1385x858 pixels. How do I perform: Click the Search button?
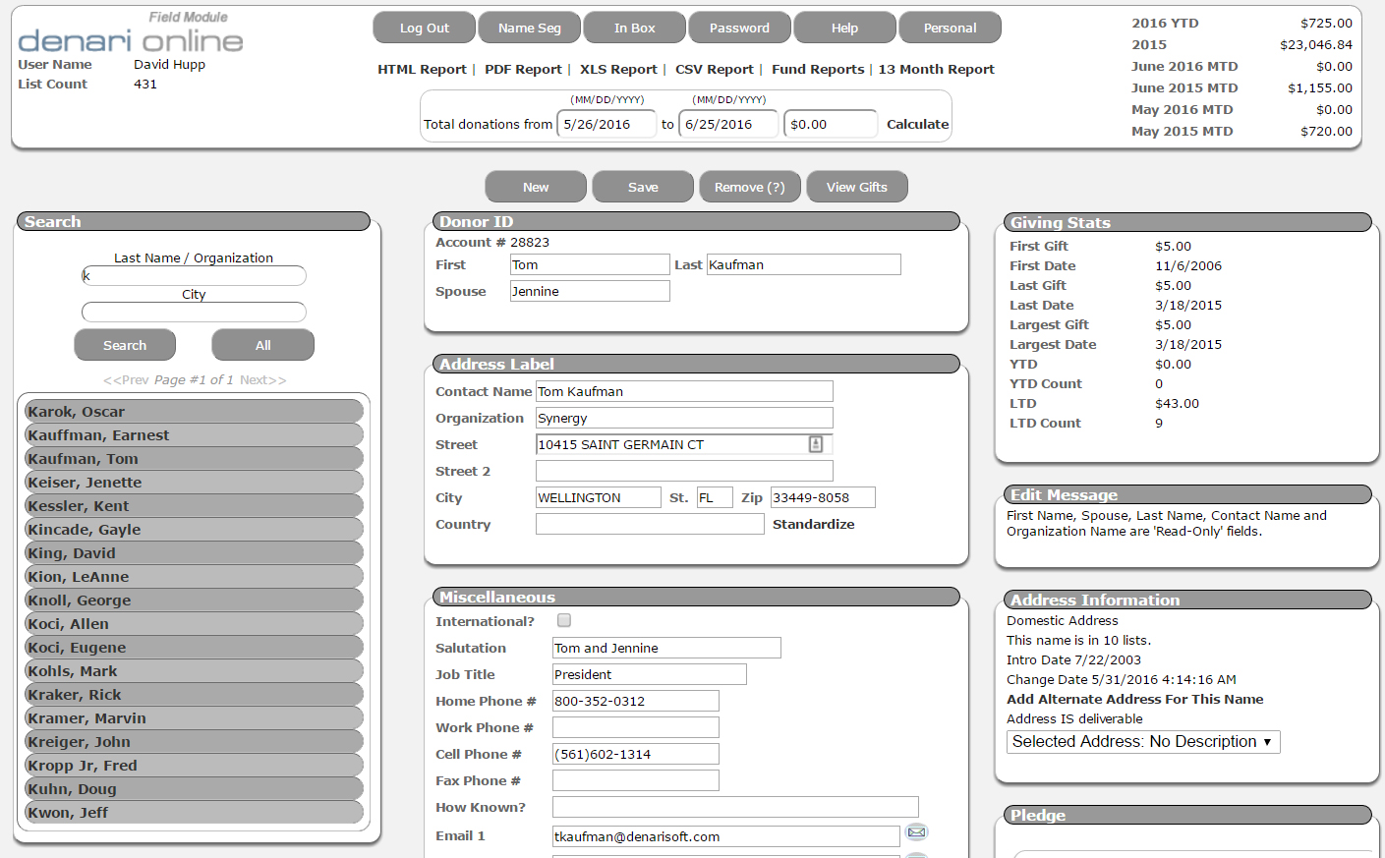click(x=125, y=345)
